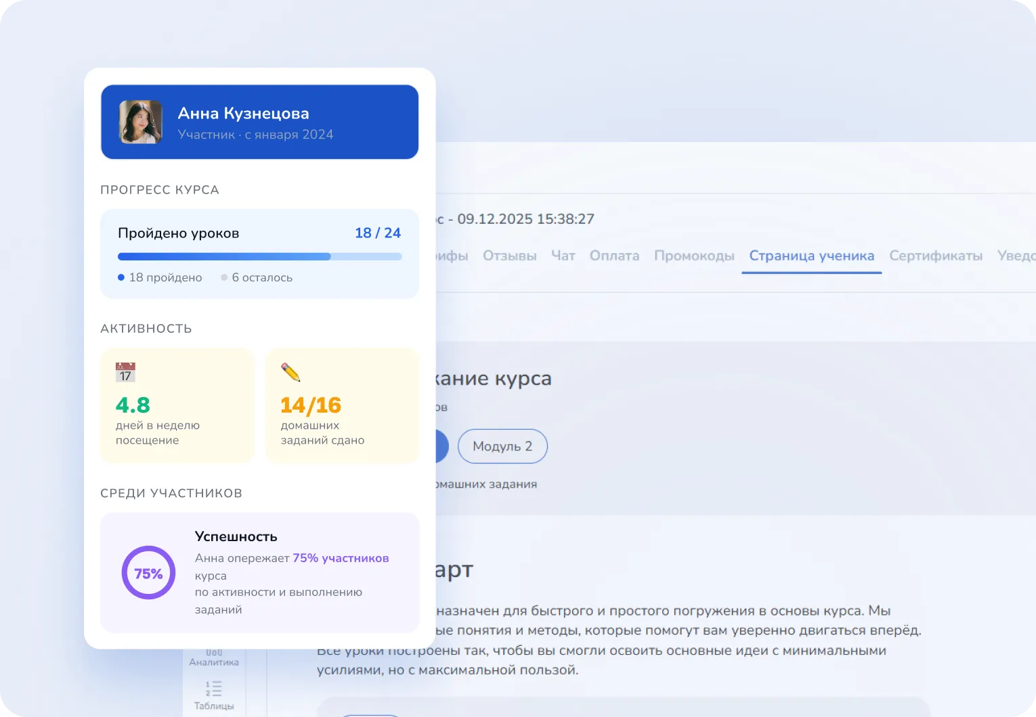Click the 75% участников purple link text
Screen dimensions: 1036x717
[341, 558]
